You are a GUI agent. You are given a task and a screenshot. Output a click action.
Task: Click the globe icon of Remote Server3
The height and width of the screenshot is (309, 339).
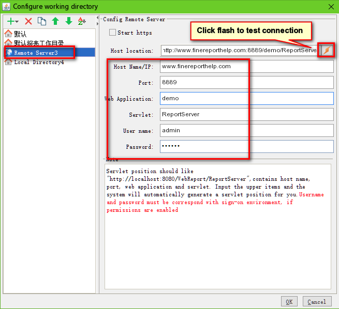click(x=9, y=52)
